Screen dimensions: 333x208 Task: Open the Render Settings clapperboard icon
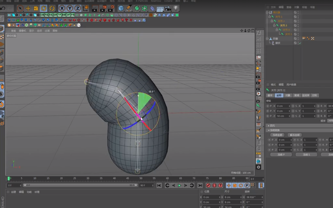tap(111, 8)
